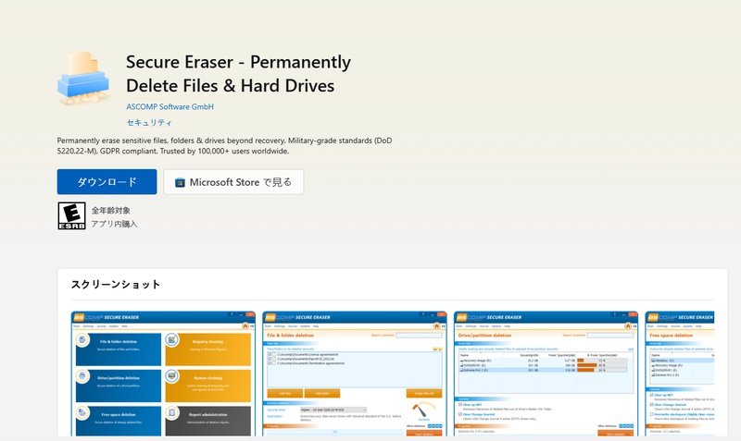Click the deletion duration gauge dial
Viewport: 741px width, 441px height.
(x=423, y=408)
